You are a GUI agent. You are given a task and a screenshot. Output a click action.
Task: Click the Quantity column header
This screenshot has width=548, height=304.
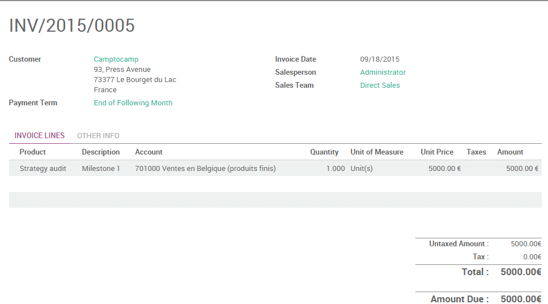coord(324,152)
